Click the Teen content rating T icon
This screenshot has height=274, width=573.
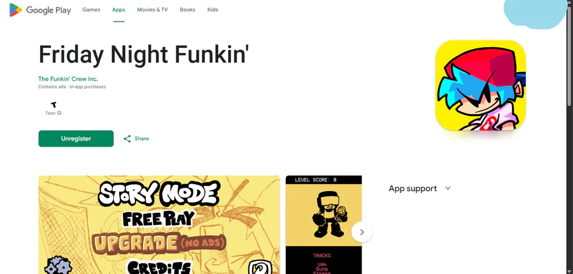coord(53,105)
